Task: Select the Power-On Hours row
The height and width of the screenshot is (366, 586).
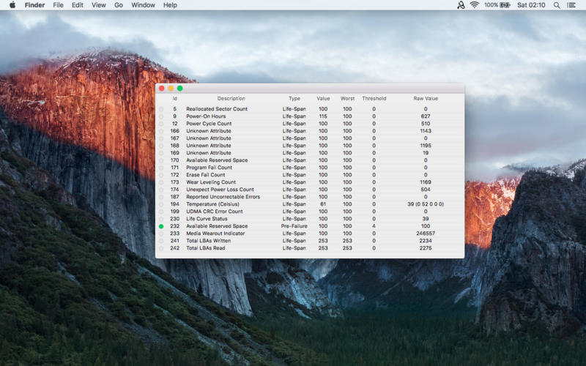Action: tap(310, 116)
